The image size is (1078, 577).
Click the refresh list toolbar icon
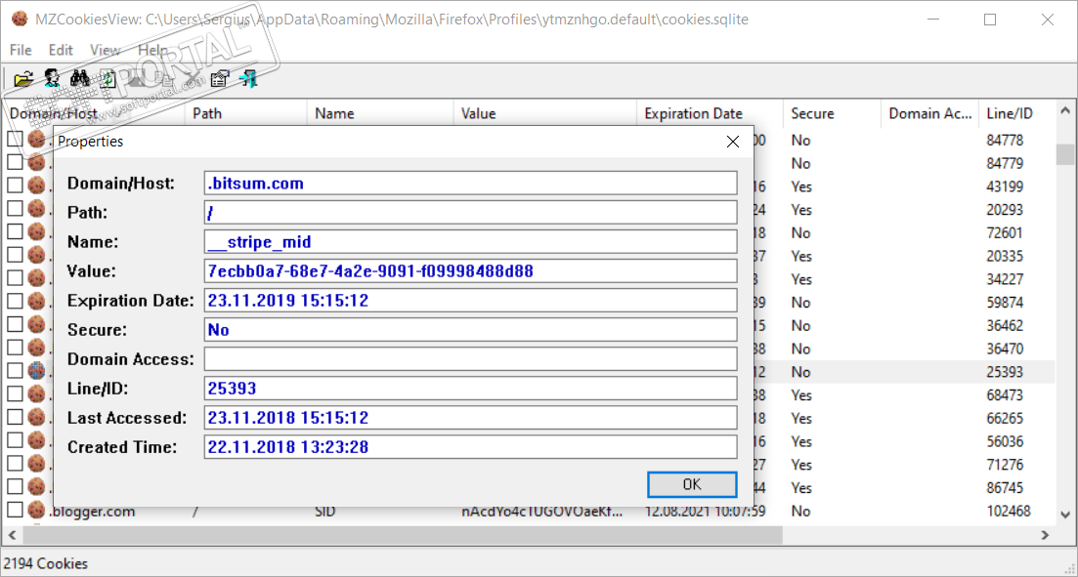pos(108,79)
